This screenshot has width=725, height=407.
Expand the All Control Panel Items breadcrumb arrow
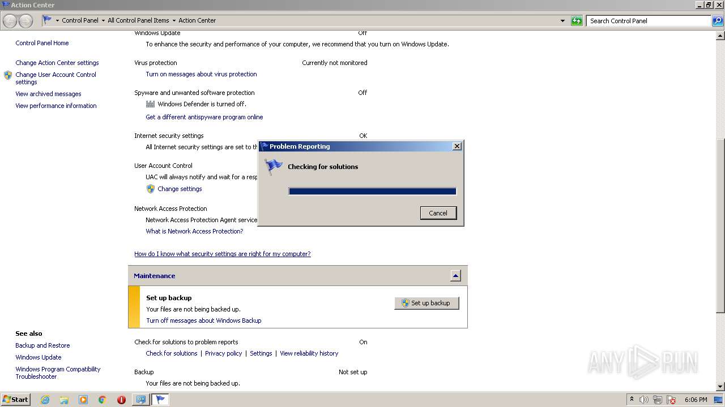(x=174, y=20)
